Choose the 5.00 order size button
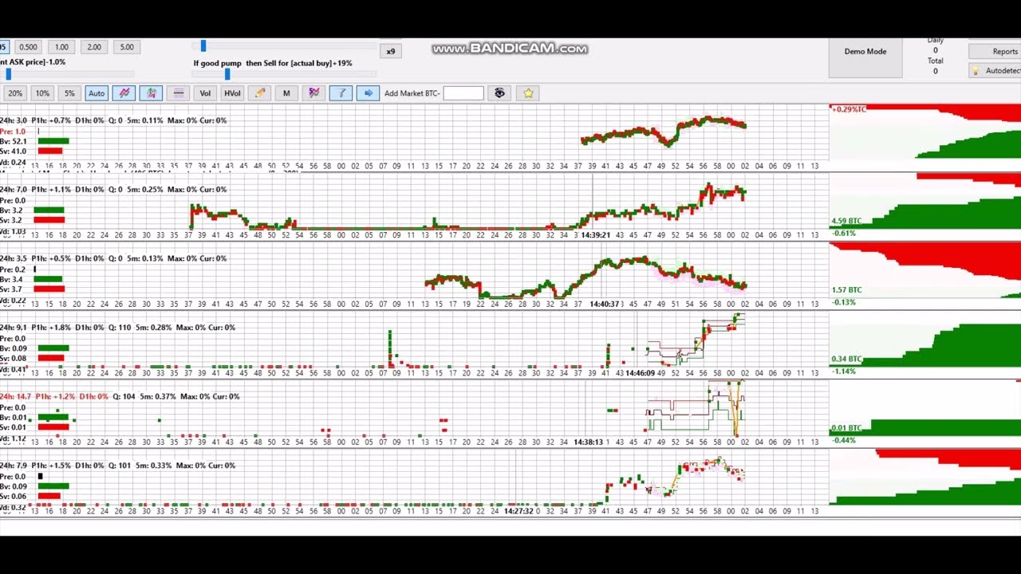The height and width of the screenshot is (574, 1021). point(127,47)
